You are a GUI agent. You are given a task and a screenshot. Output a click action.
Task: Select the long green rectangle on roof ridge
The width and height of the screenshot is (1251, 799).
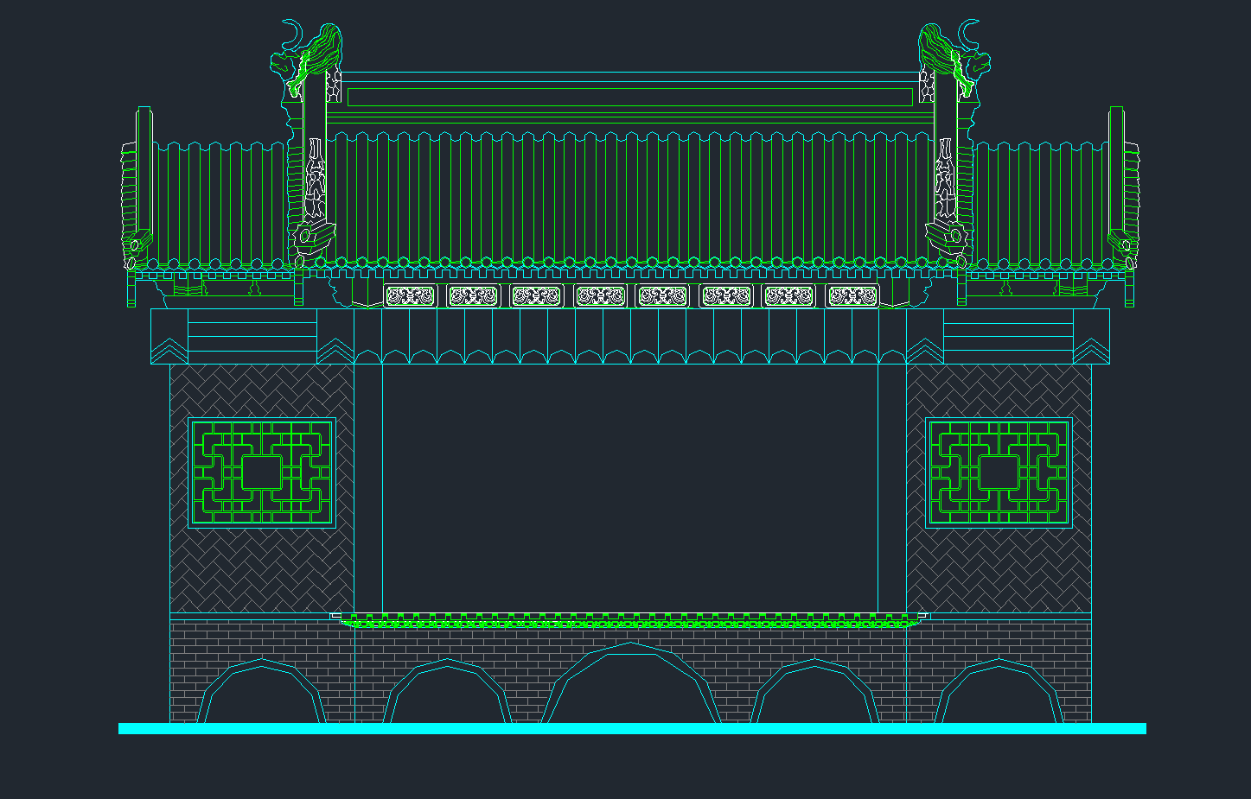coord(629,98)
